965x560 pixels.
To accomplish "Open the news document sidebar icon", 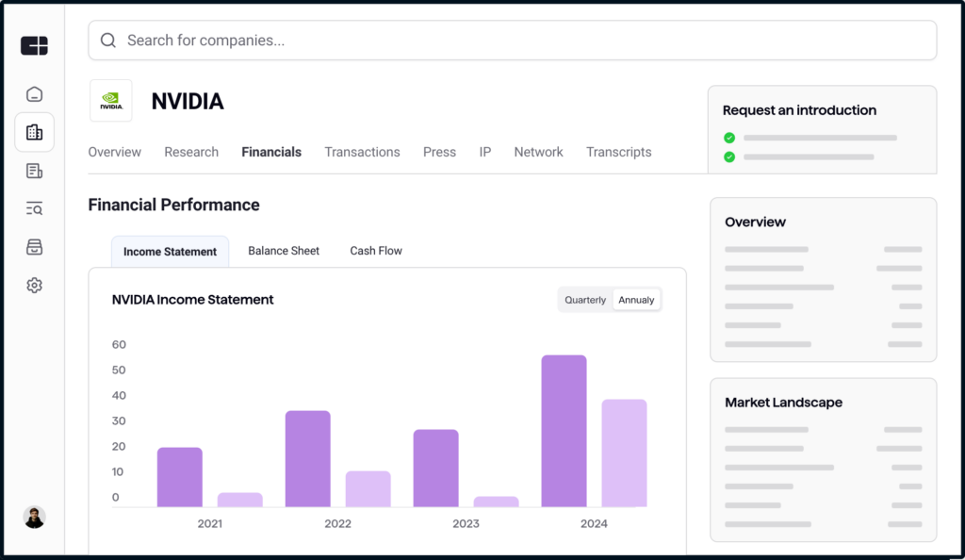I will pyautogui.click(x=34, y=171).
